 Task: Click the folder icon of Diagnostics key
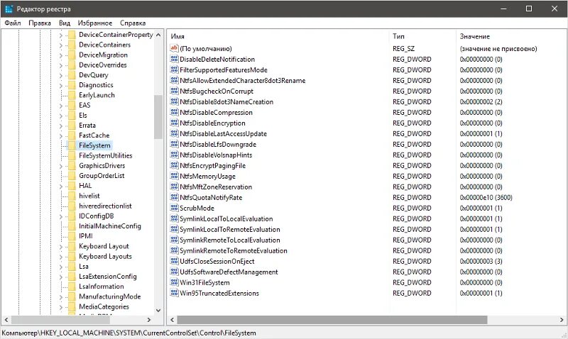click(x=72, y=85)
